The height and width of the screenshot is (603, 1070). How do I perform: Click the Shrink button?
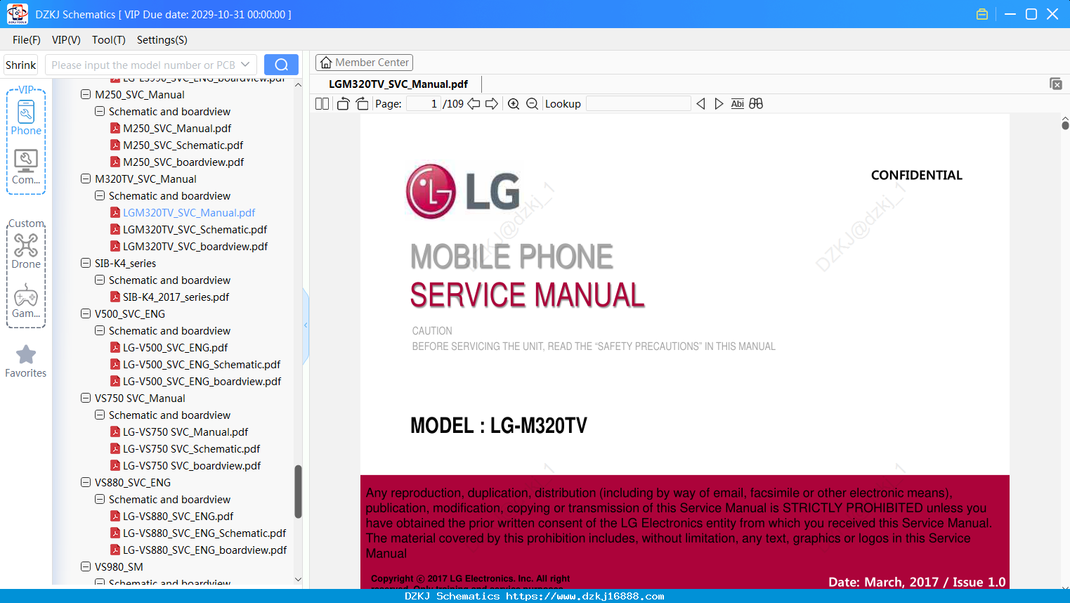coord(21,65)
